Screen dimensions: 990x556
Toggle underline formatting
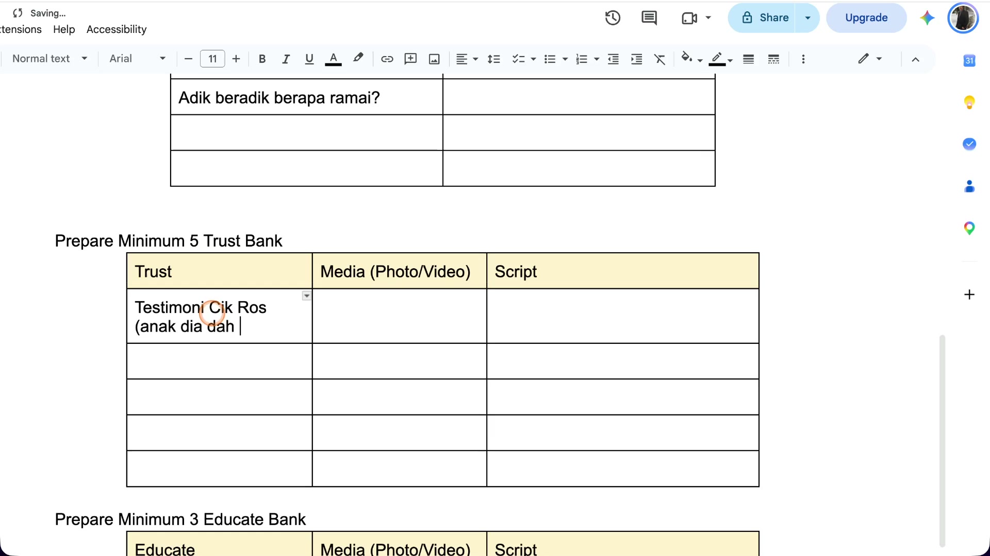pyautogui.click(x=309, y=59)
